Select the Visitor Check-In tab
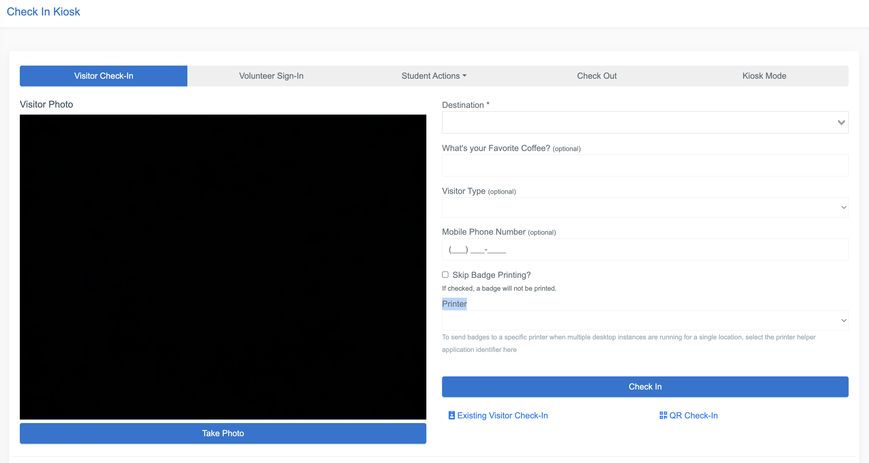Viewport: 869px width, 463px height. [x=103, y=76]
